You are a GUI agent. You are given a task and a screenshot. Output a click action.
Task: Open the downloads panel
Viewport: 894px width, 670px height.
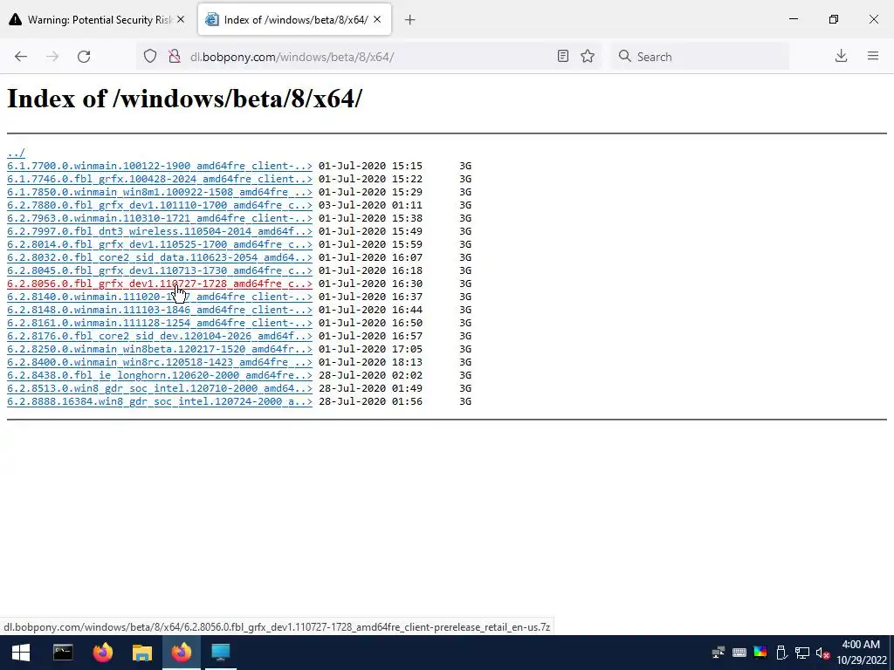point(841,57)
